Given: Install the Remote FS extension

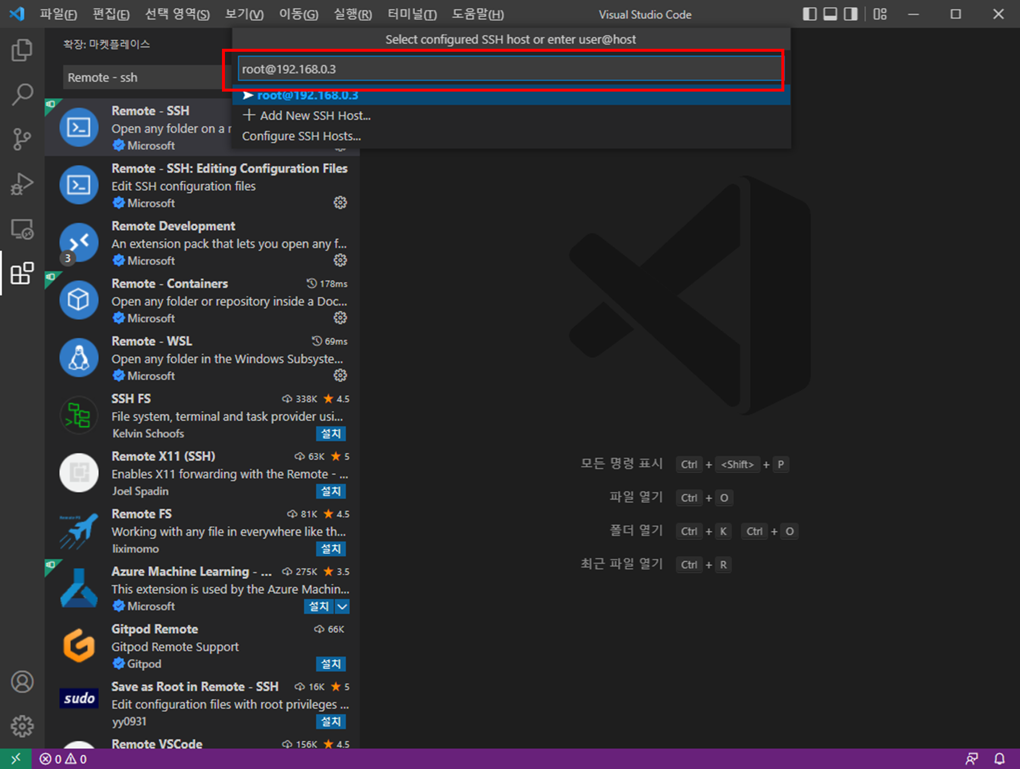Looking at the screenshot, I should 331,549.
